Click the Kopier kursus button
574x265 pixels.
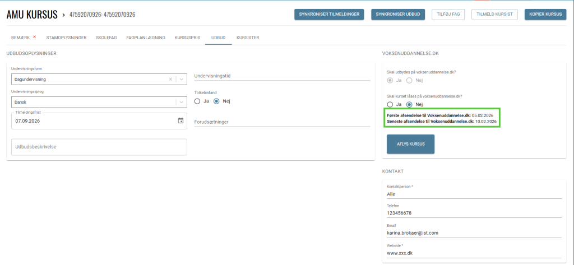click(x=545, y=15)
